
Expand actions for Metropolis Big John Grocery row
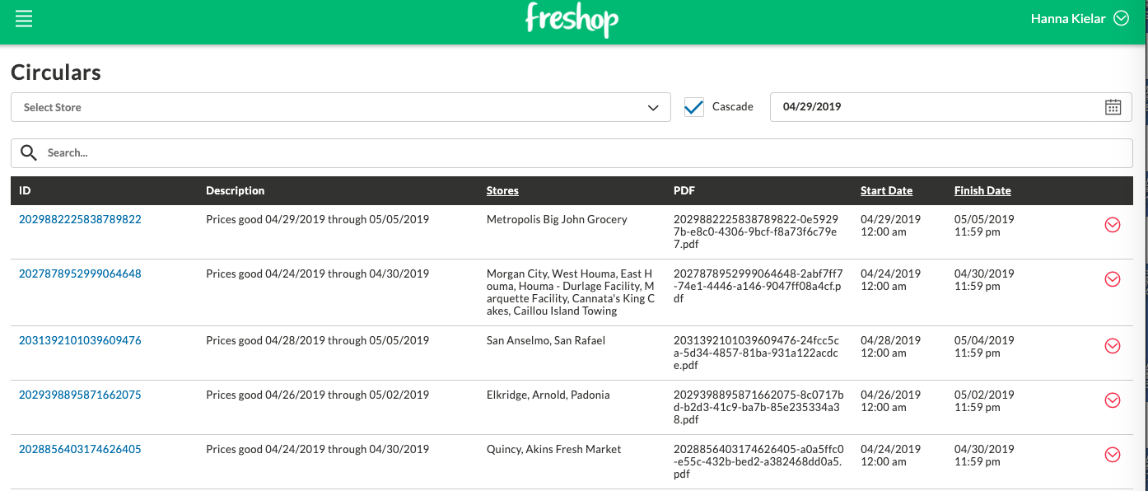click(x=1112, y=225)
